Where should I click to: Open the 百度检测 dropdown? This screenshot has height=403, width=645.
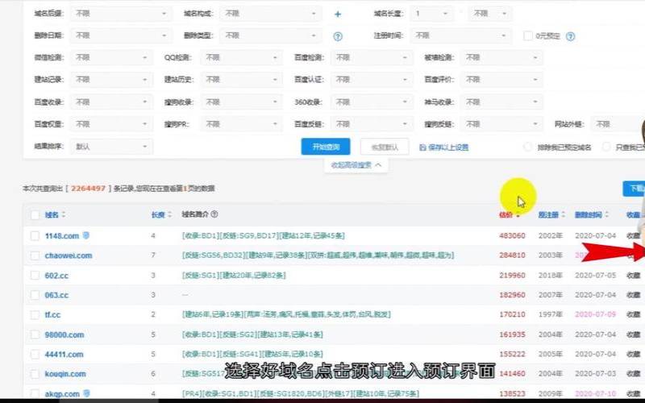pos(372,57)
